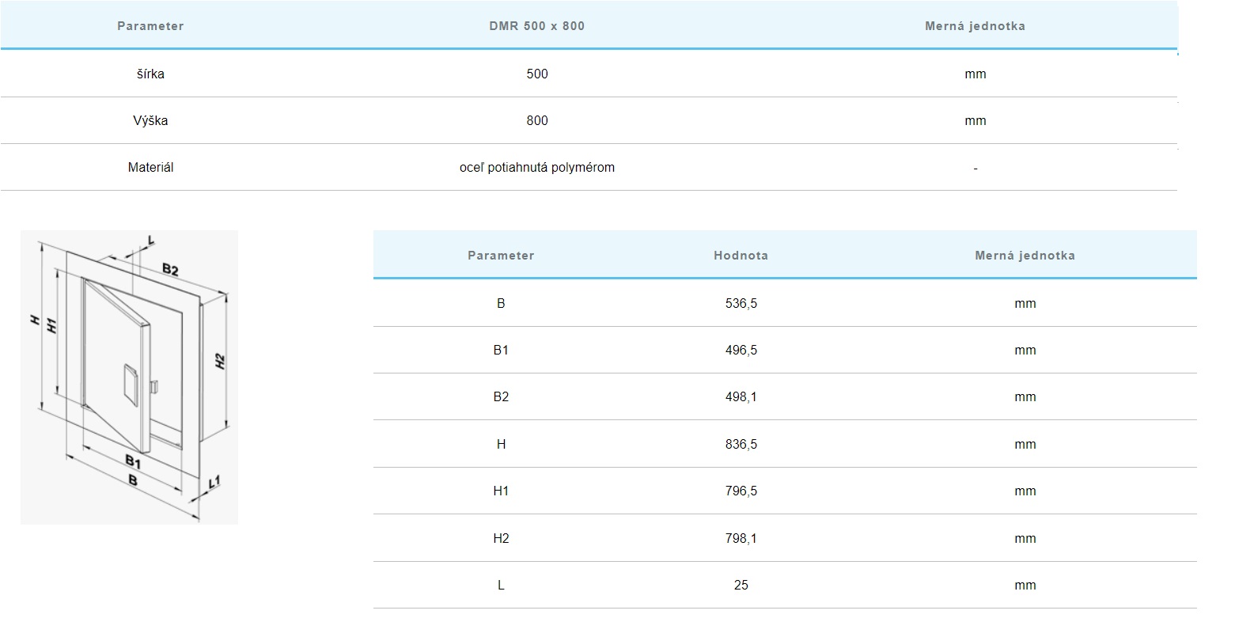The height and width of the screenshot is (618, 1235).
Task: Click the "Hodnota" column header
Action: point(741,256)
